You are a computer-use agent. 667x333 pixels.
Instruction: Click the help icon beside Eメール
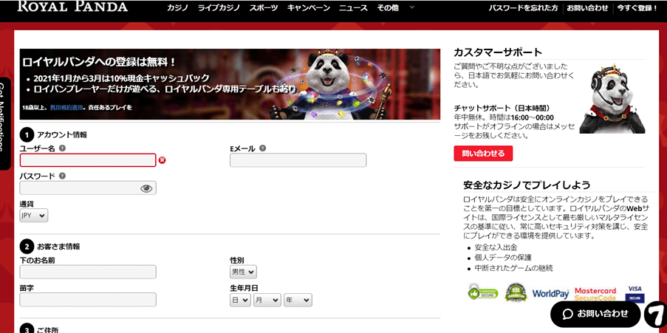click(x=262, y=148)
